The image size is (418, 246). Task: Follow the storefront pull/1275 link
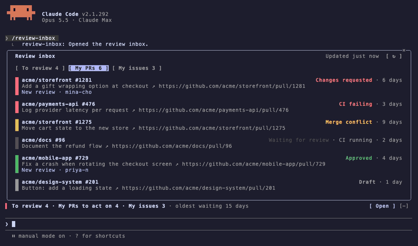(212, 128)
